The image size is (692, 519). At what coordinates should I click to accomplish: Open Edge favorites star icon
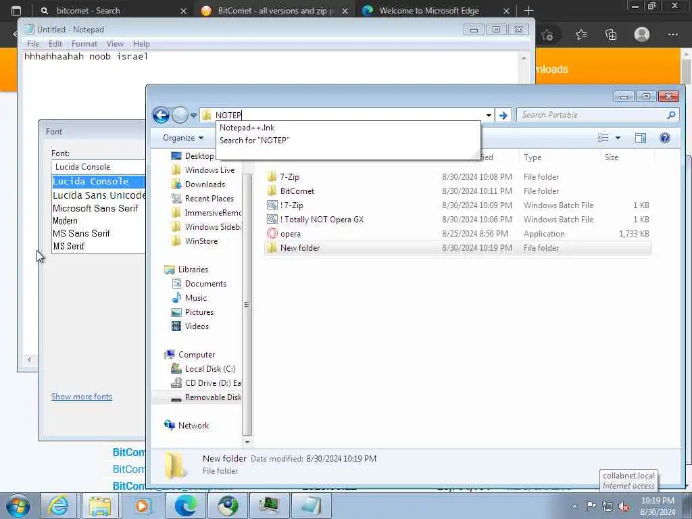(x=581, y=34)
